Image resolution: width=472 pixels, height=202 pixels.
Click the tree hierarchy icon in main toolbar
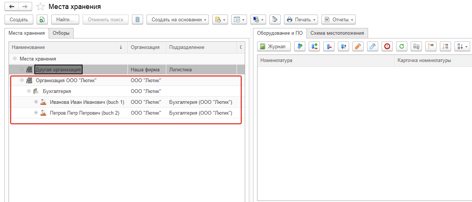tap(275, 19)
